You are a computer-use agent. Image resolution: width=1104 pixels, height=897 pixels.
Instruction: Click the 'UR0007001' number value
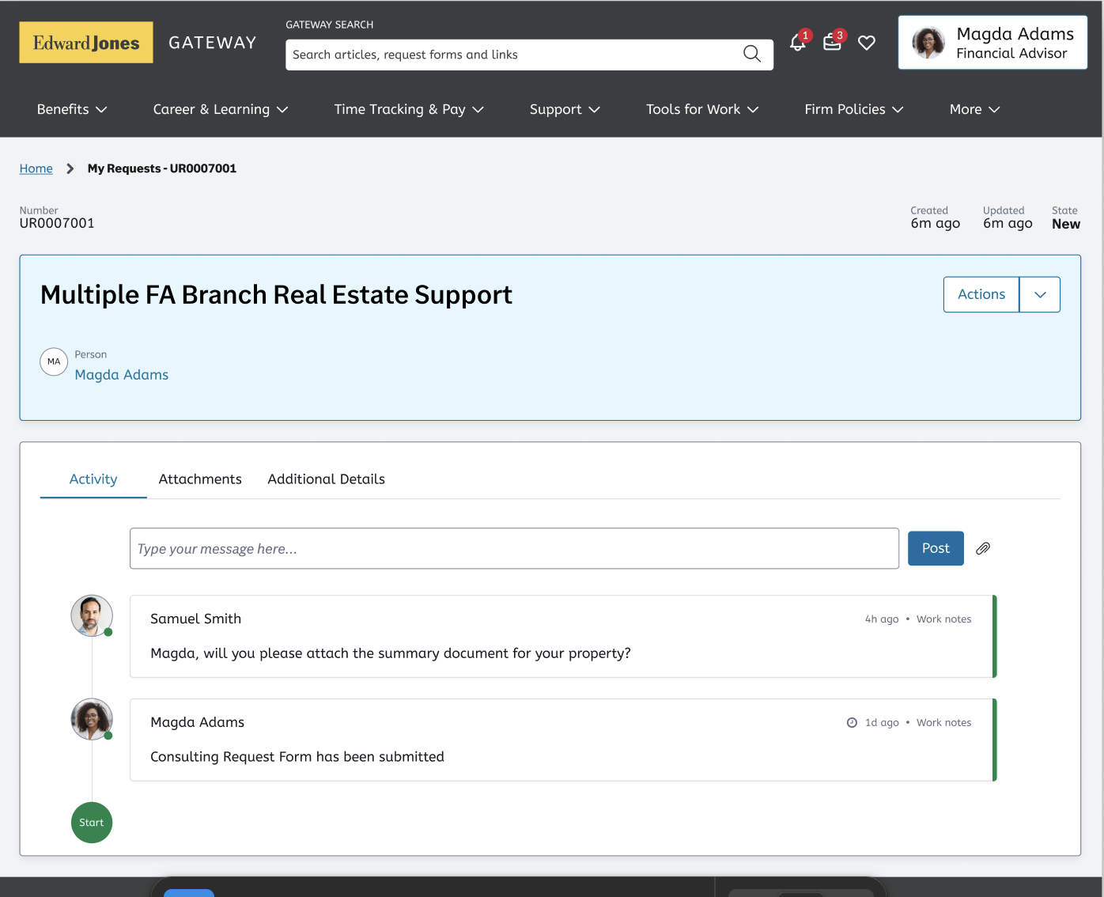coord(57,224)
